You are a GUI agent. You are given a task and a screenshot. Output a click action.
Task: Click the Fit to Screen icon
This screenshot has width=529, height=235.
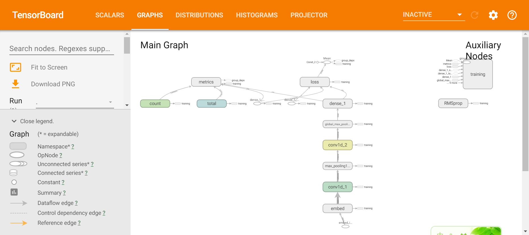click(x=16, y=67)
